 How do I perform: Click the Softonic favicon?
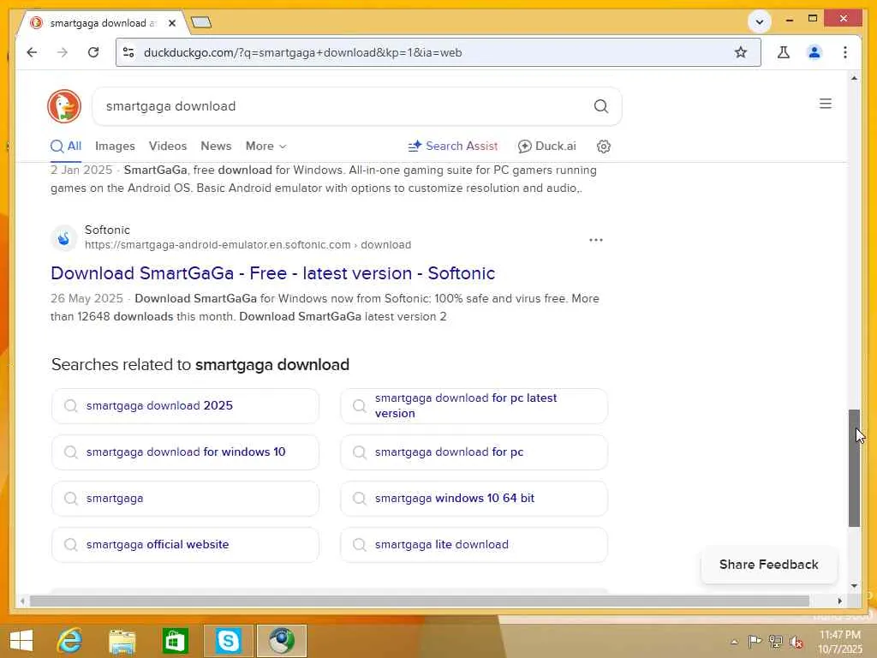64,238
